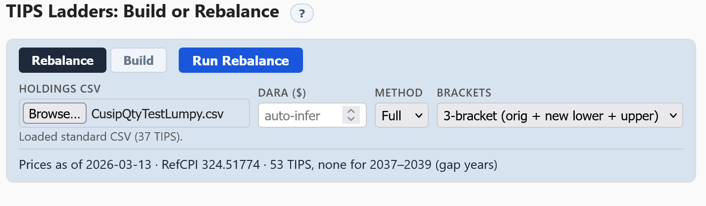Switch to Rebalance mode
The width and height of the screenshot is (706, 206).
point(62,60)
